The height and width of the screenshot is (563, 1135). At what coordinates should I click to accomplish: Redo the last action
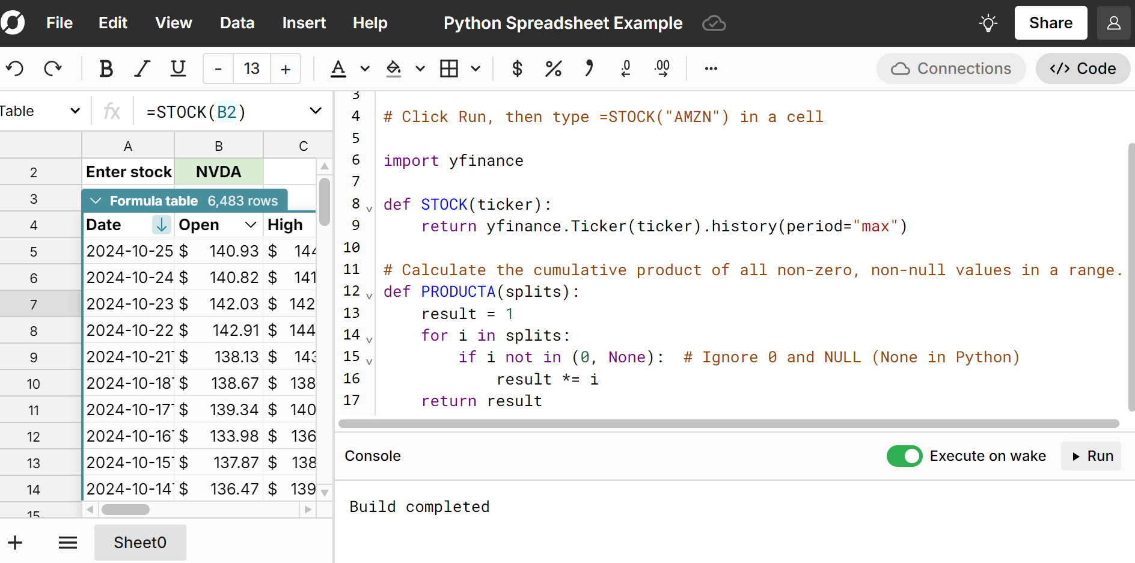point(53,68)
